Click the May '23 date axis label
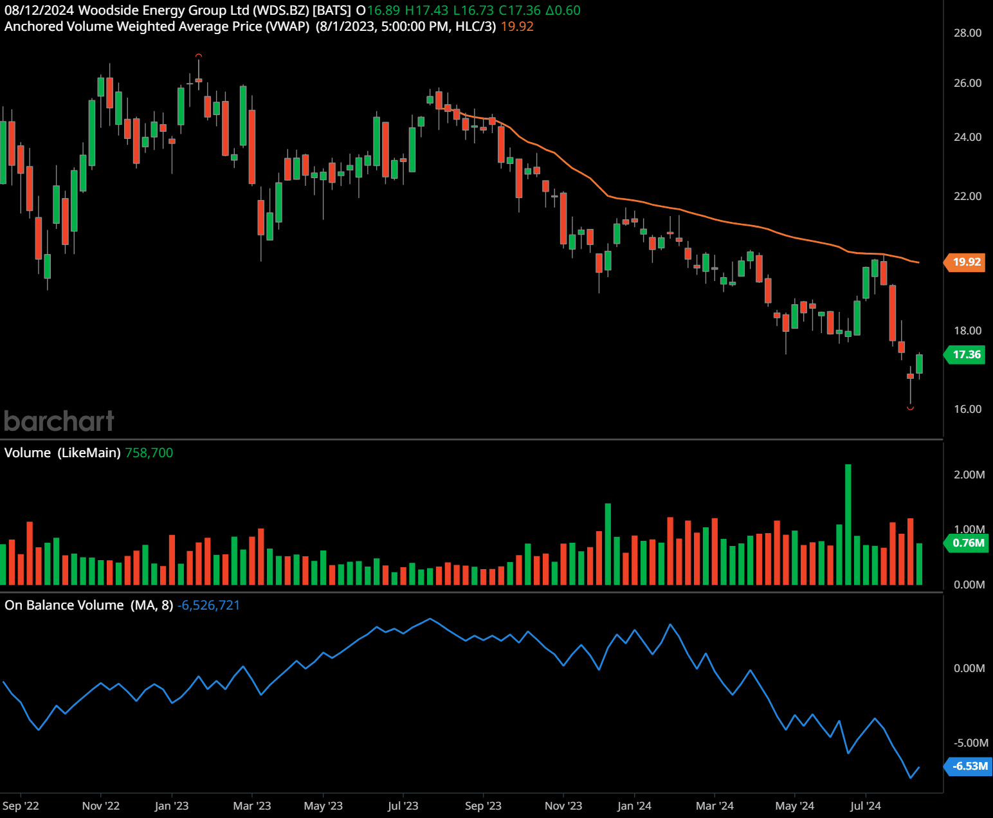Image resolution: width=993 pixels, height=818 pixels. 323,806
